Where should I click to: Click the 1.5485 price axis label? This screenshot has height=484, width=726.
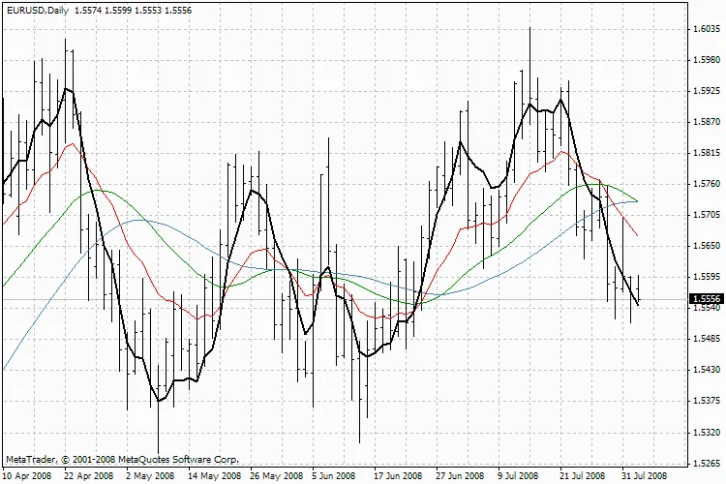(707, 339)
